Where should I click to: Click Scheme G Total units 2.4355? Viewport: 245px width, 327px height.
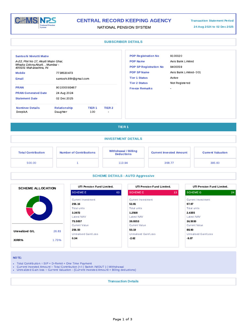click(x=191, y=213)
